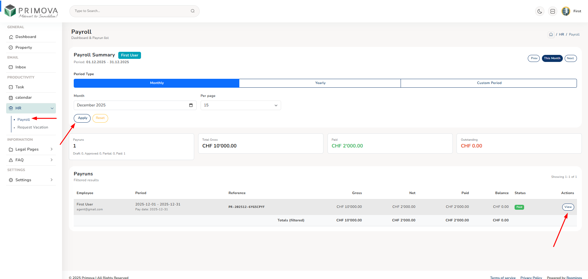Go to the Prev payroll period

point(534,58)
